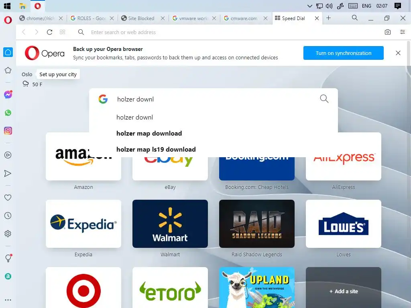Viewport: 411px width, 308px height.
Task: Open the Player sidebar icon
Action: pos(8,155)
